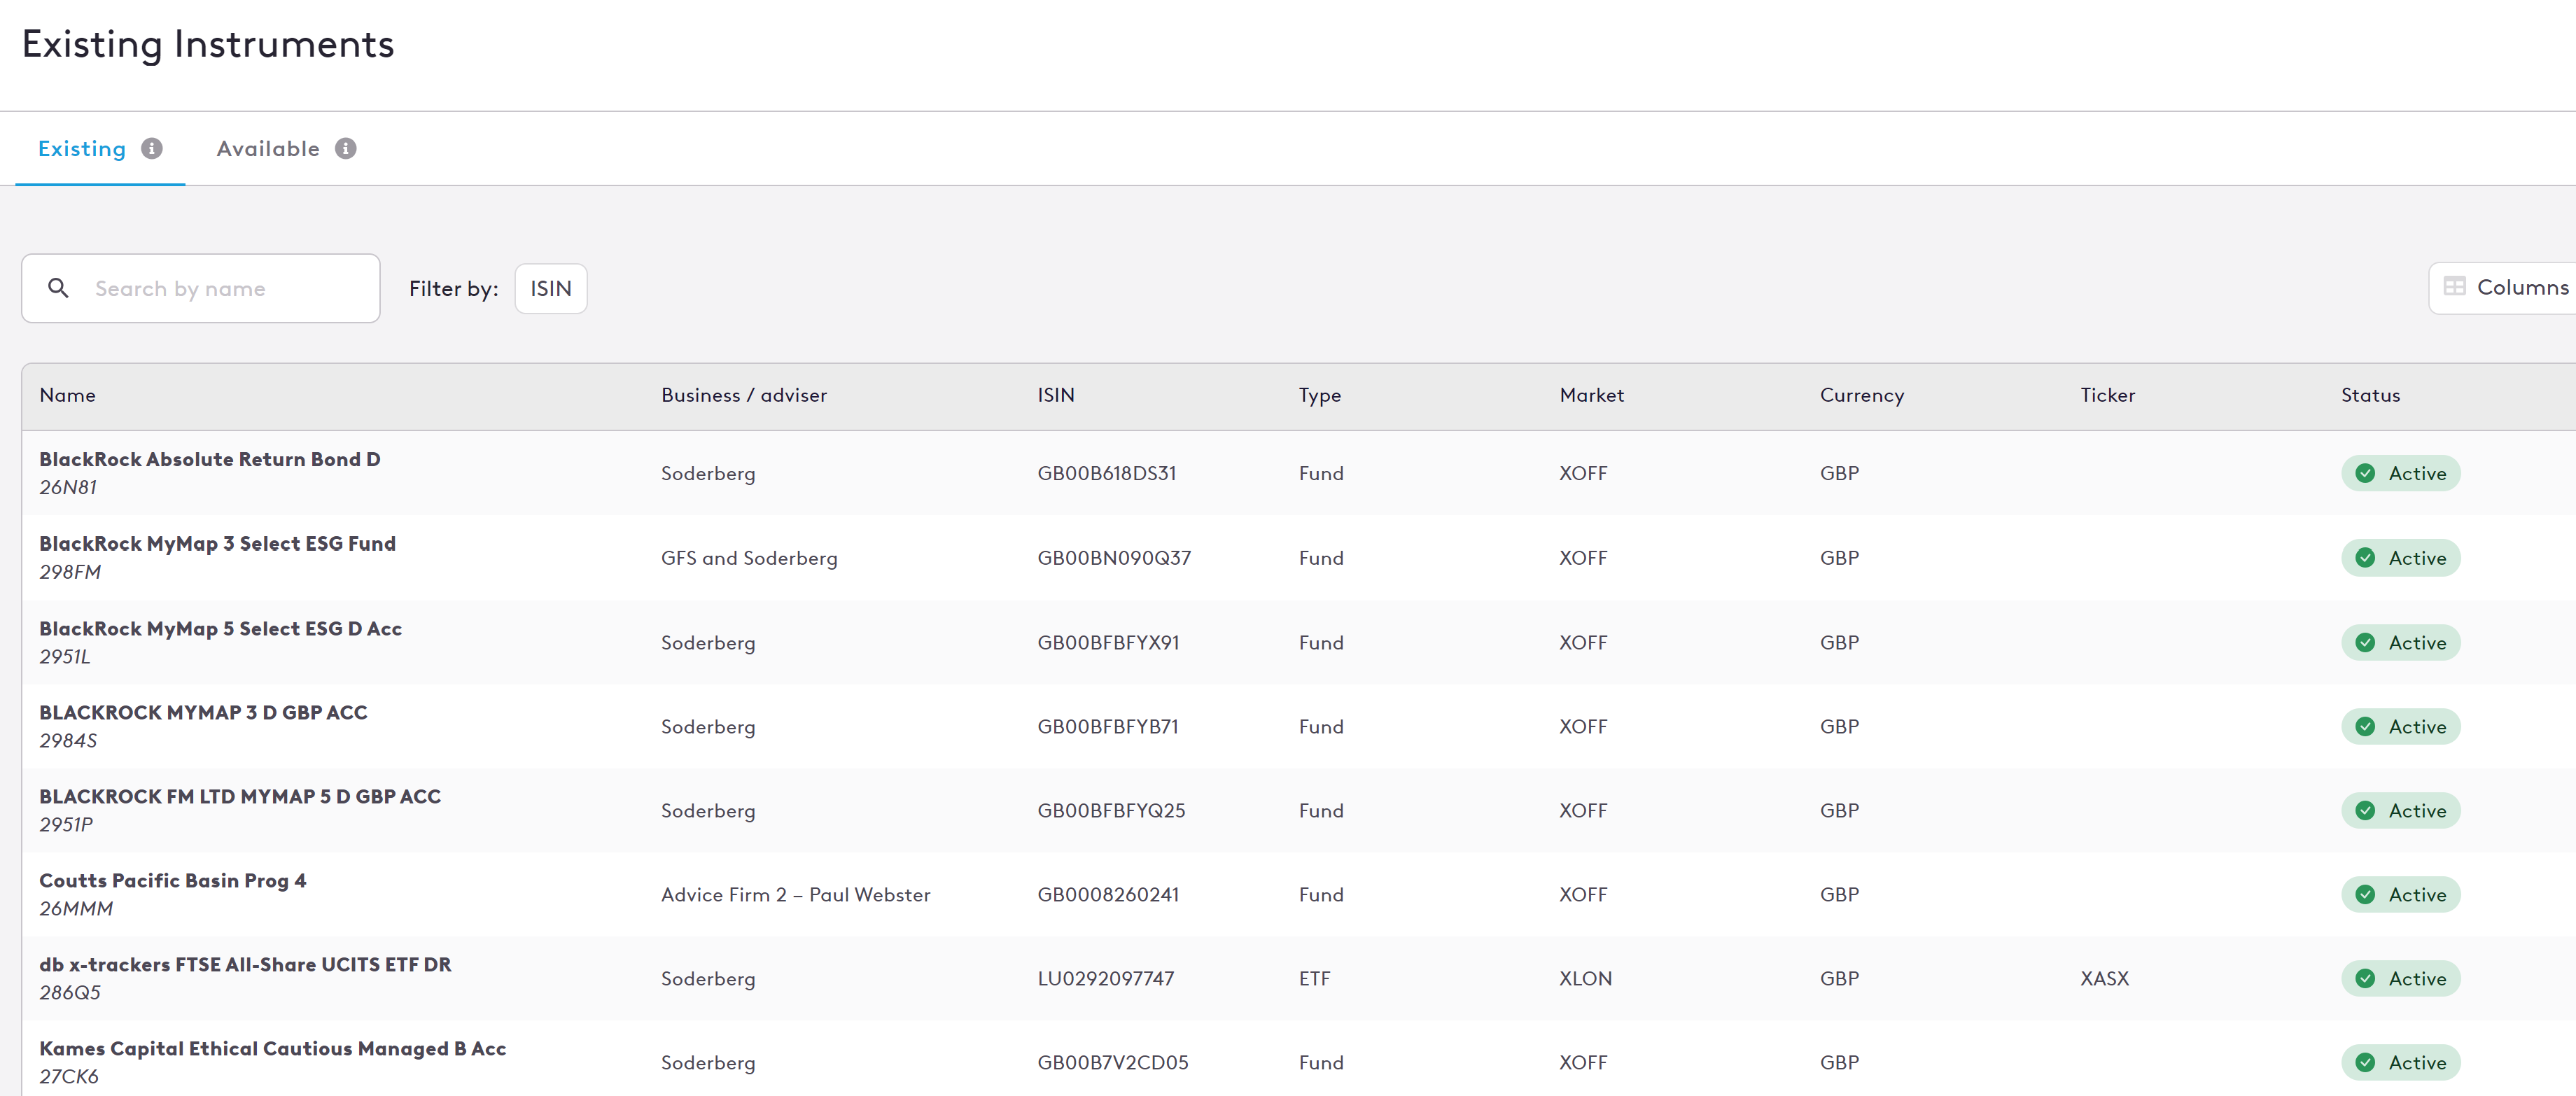Screen dimensions: 2576x1096
Task: Click the Columns grid icon
Action: (x=2455, y=287)
